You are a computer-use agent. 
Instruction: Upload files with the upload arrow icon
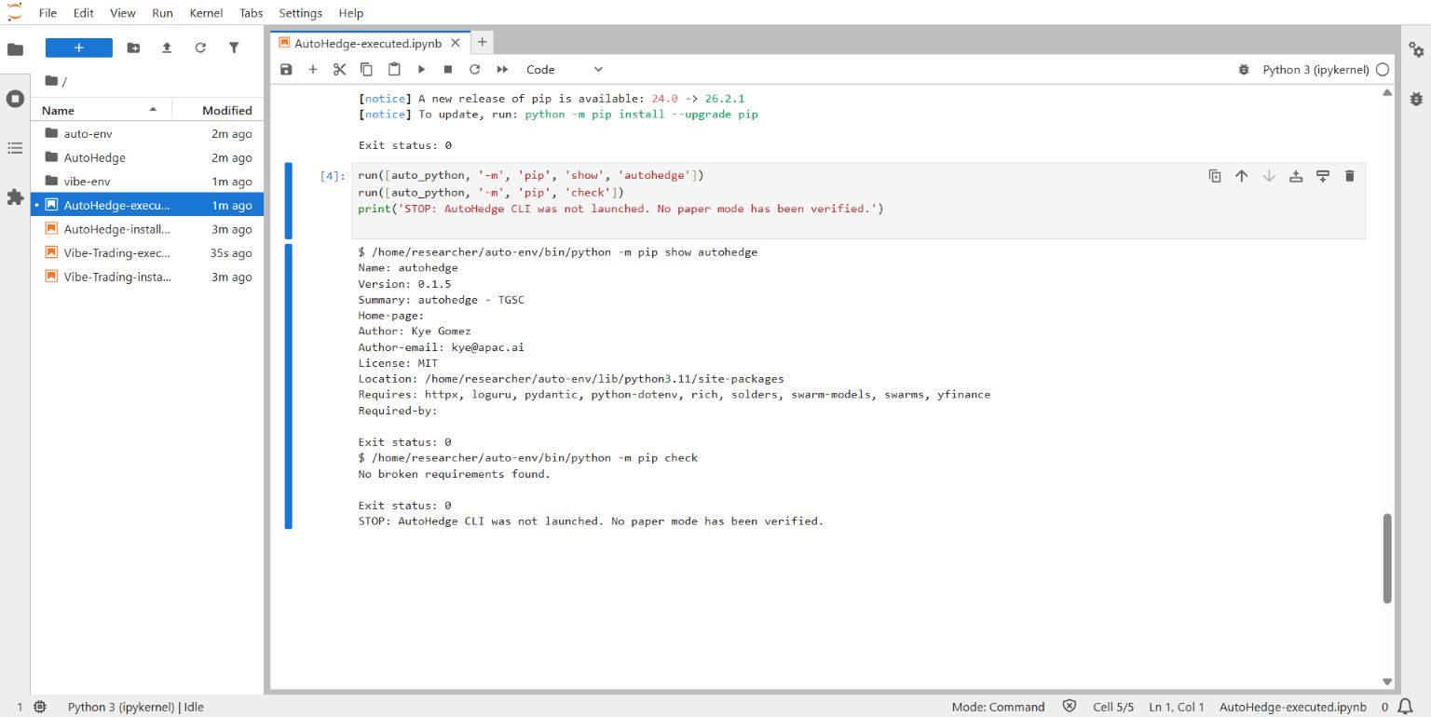click(x=167, y=47)
